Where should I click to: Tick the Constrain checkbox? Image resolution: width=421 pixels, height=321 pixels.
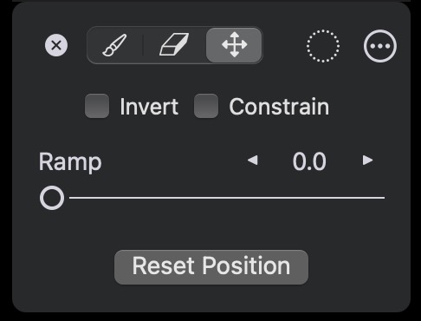pyautogui.click(x=206, y=106)
